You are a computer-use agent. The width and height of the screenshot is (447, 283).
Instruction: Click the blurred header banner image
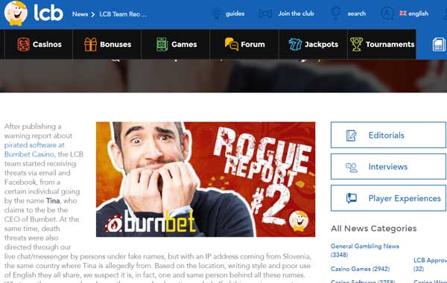point(223,76)
